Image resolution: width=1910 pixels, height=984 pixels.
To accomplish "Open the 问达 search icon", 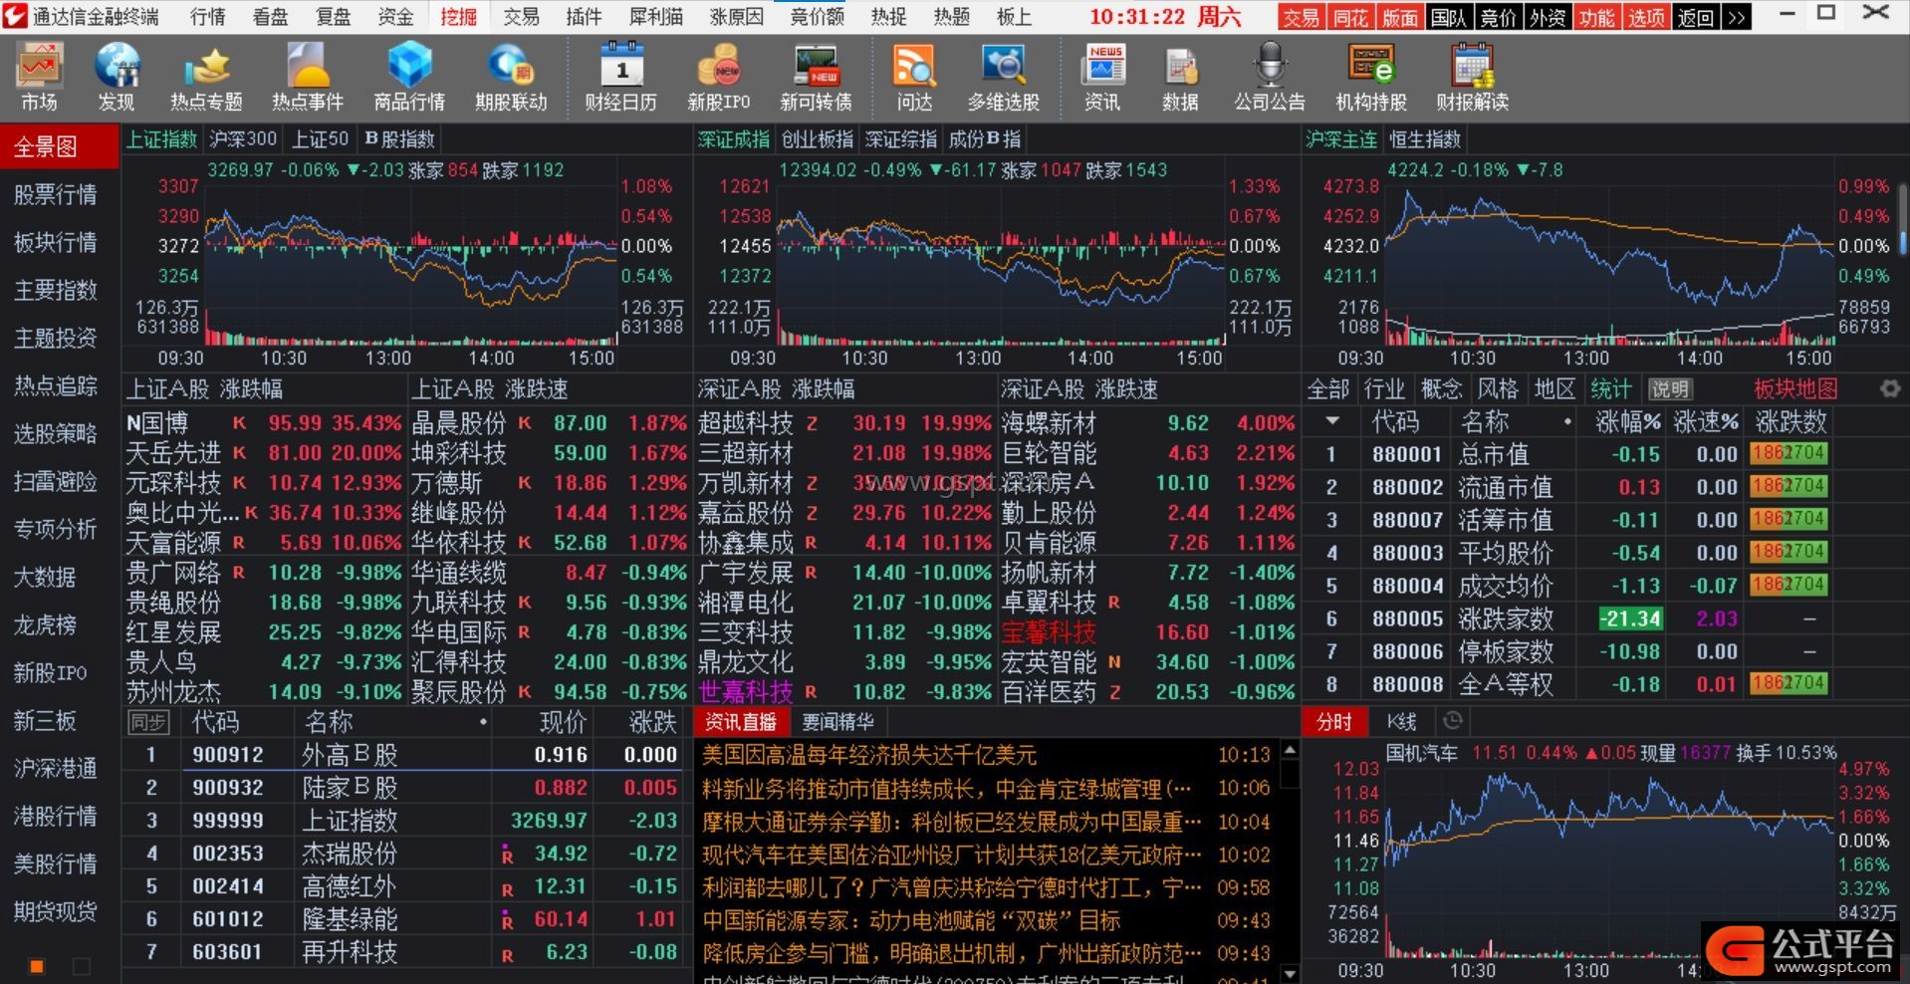I will [913, 77].
